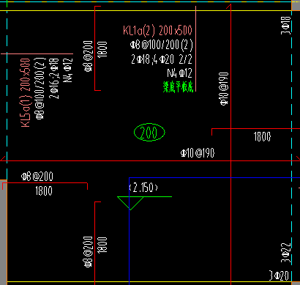Select the N4Φ12 text under KL1a
Screen dimensions: 300x285
pos(180,73)
